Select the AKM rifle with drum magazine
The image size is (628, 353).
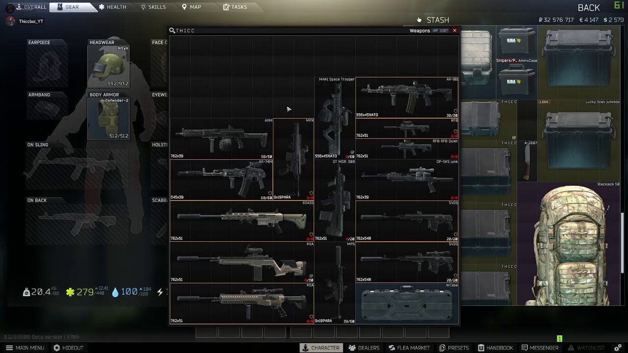[221, 139]
